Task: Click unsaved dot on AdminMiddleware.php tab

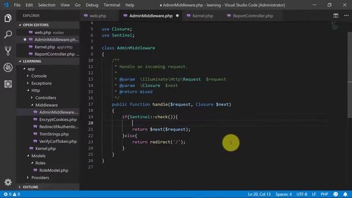Action: point(177,16)
